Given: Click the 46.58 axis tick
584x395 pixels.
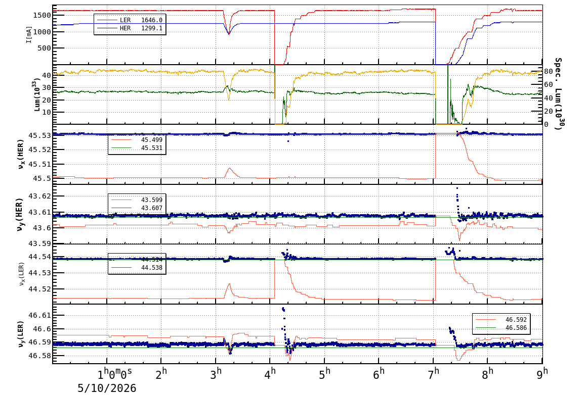Looking at the screenshot, I should [x=39, y=356].
